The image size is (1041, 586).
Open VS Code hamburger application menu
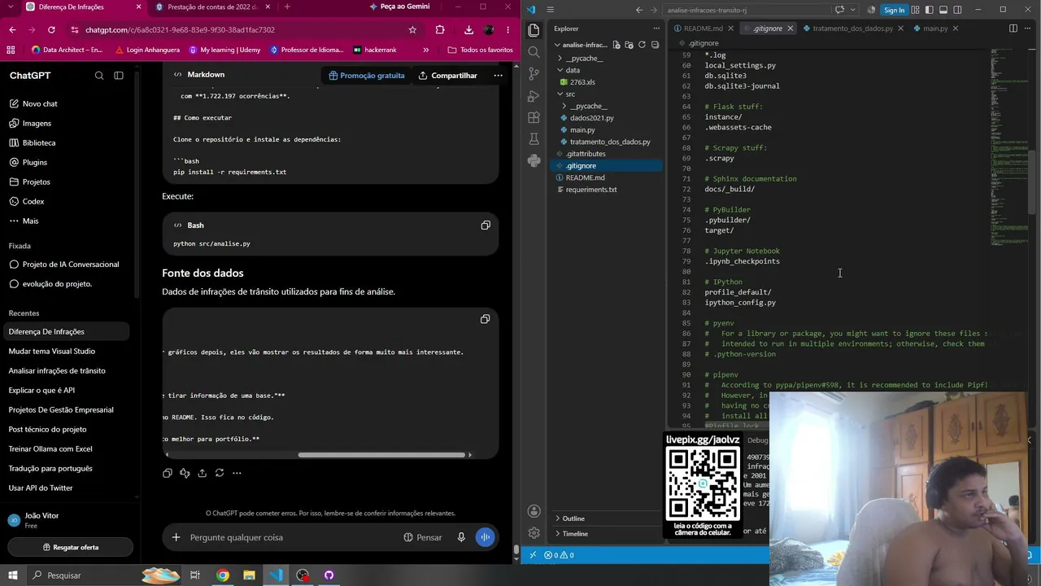pos(550,10)
